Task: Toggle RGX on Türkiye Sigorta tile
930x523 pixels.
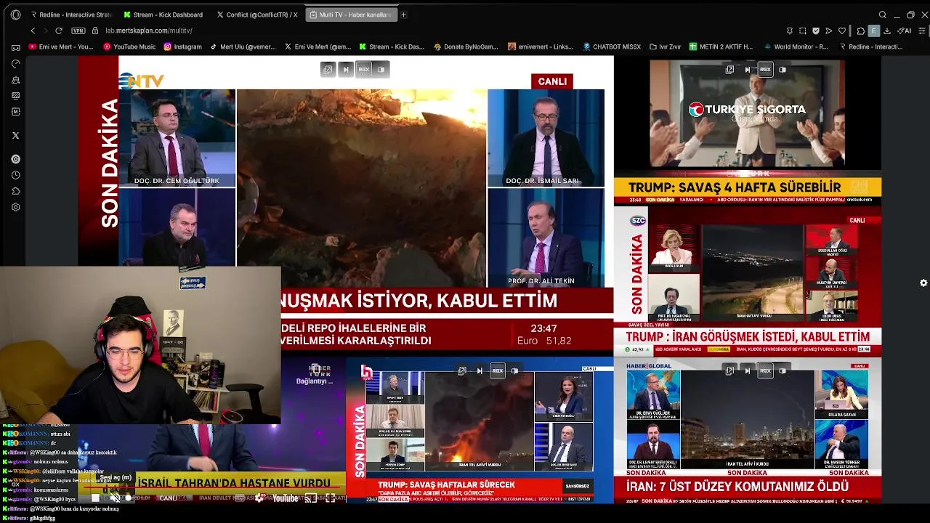Action: [x=764, y=70]
